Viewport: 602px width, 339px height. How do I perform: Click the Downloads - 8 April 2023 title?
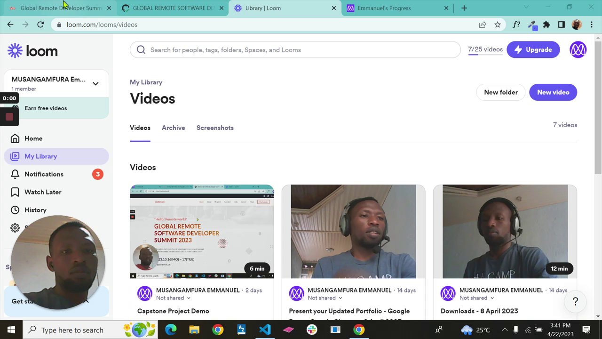(x=479, y=311)
